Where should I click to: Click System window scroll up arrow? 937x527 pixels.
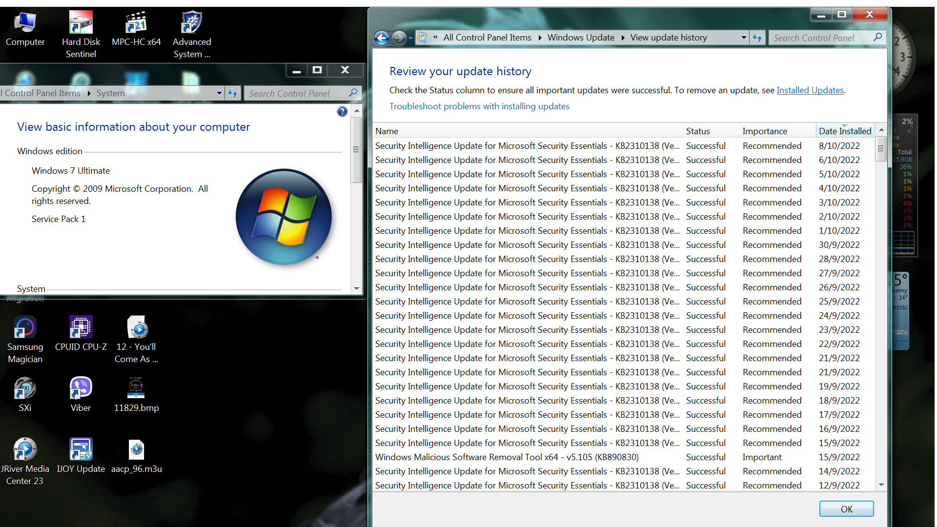357,111
